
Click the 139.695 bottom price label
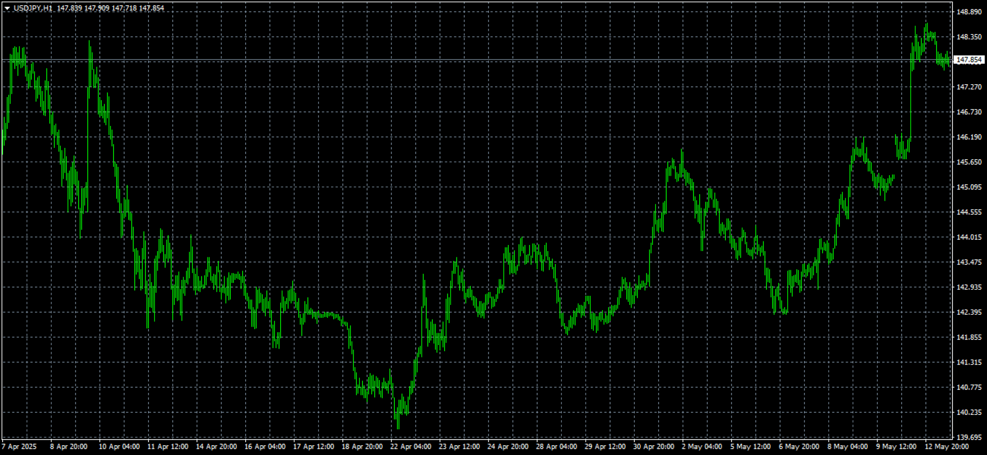click(x=968, y=438)
